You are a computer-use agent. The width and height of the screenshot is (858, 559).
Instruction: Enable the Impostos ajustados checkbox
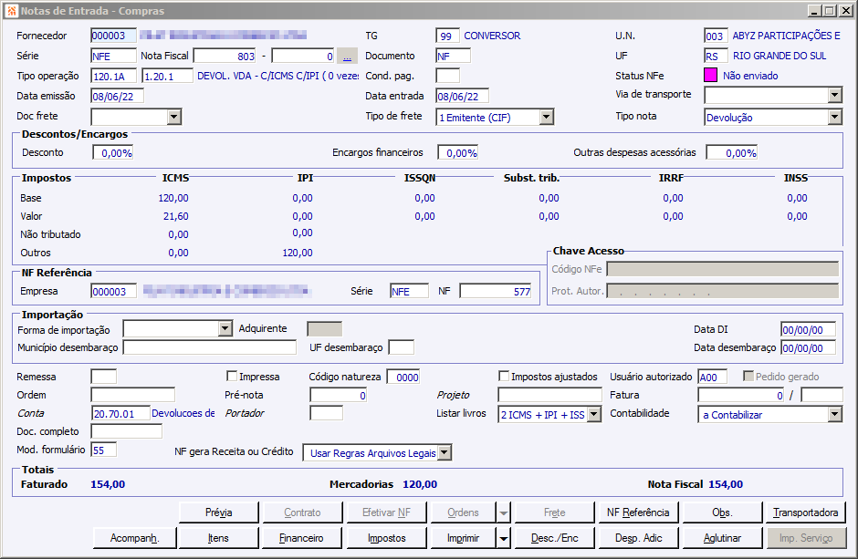504,377
